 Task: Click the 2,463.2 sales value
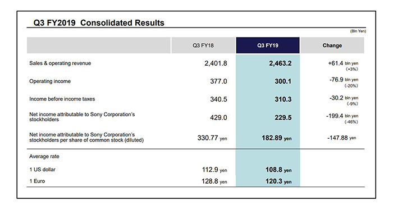[x=280, y=63]
